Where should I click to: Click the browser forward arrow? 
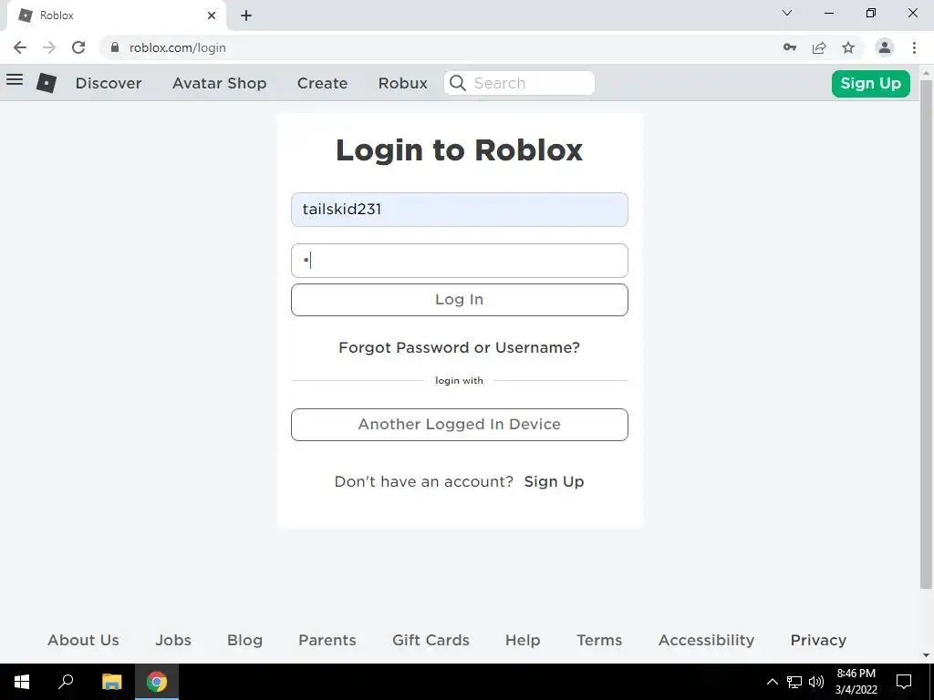[x=49, y=47]
